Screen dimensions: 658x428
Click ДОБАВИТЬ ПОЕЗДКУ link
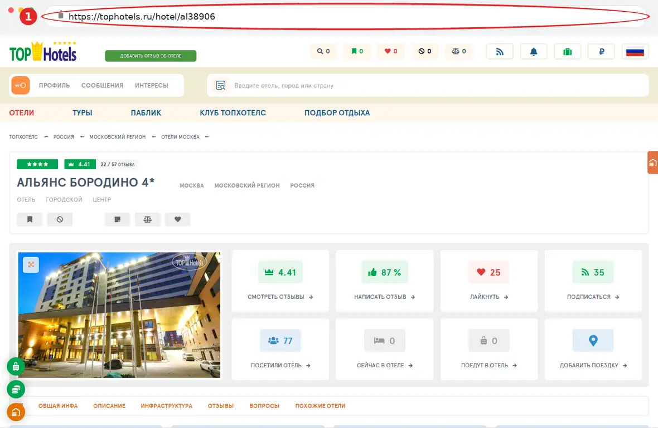coord(593,365)
